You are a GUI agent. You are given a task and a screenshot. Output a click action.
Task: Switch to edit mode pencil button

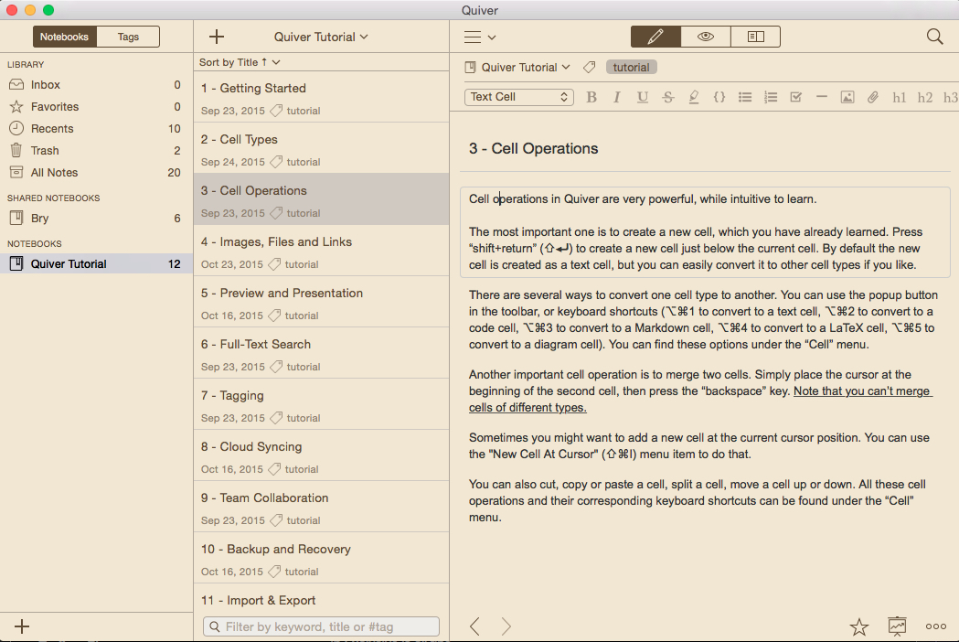pyautogui.click(x=655, y=37)
